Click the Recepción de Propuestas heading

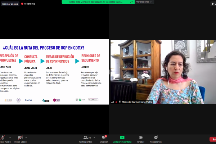click(x=9, y=58)
